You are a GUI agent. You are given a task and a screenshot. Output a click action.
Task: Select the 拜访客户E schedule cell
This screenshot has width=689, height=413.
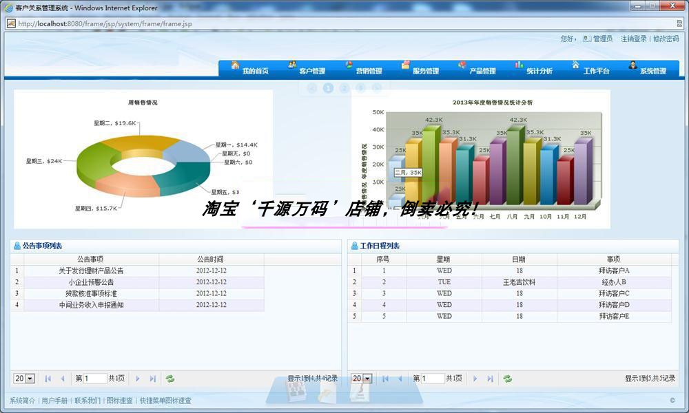(614, 317)
